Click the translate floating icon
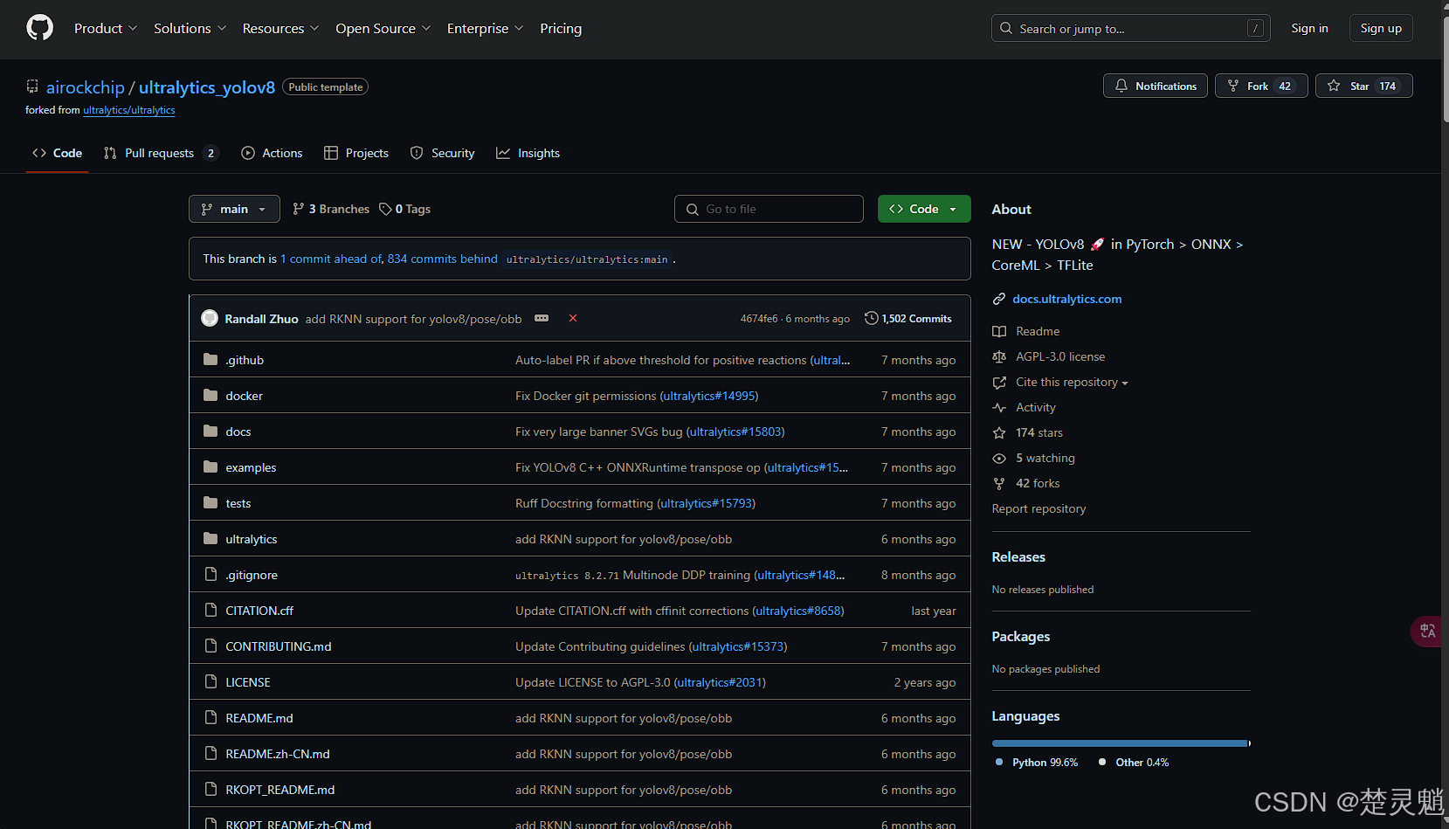 [x=1428, y=631]
